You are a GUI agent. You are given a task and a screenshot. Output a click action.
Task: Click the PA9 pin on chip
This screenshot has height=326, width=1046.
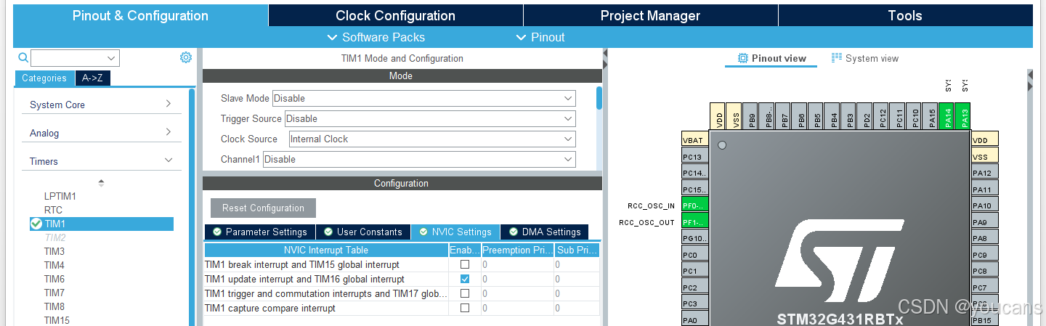pyautogui.click(x=985, y=222)
